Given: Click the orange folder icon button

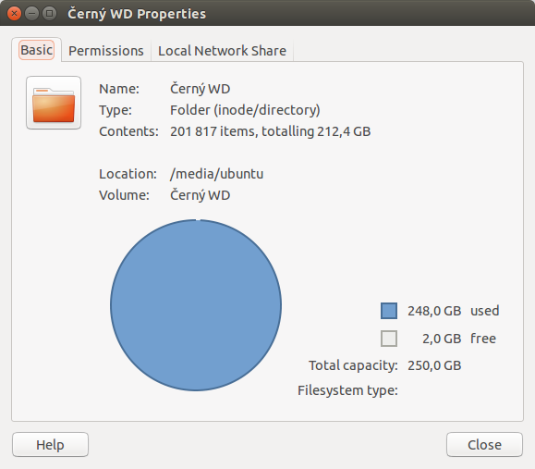Looking at the screenshot, I should click(x=54, y=103).
